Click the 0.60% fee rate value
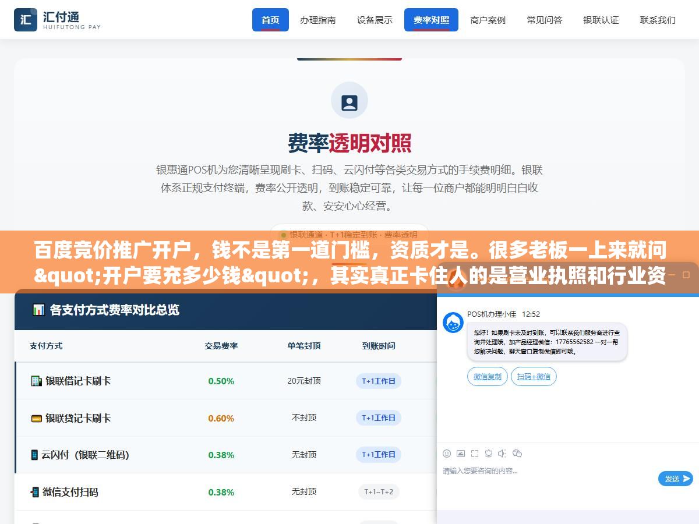699x524 pixels. 221,419
